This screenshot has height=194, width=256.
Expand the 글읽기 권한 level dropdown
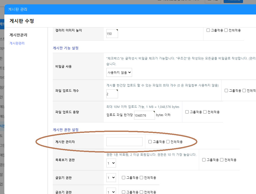click(x=111, y=178)
